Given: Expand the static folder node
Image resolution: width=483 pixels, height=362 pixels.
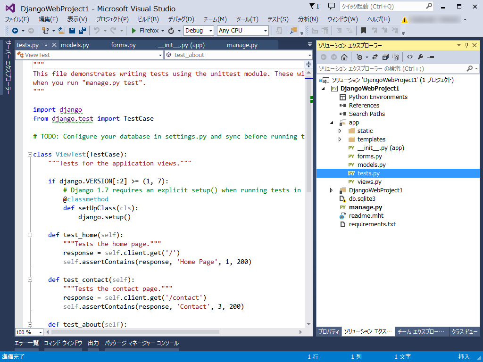Looking at the screenshot, I should (x=340, y=131).
